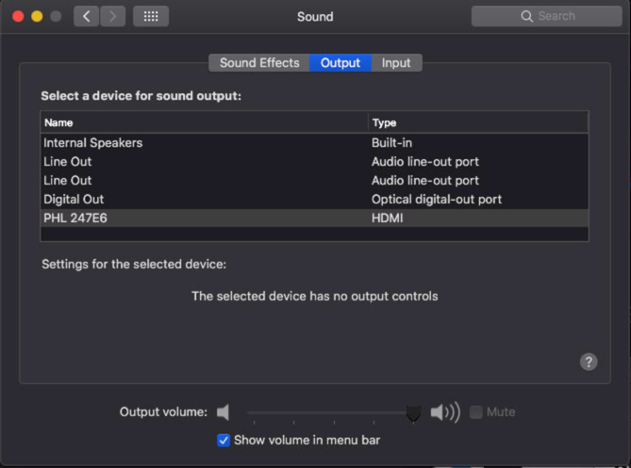The width and height of the screenshot is (631, 468).
Task: Sort by the Type column header
Action: 477,122
